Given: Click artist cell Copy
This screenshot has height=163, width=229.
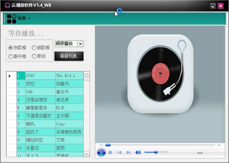Looking at the screenshot, I should point(70,124).
